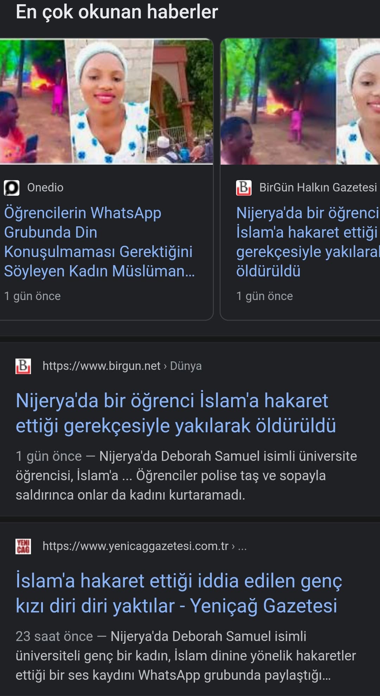Click the BirGün logo in carousel card
Screen dimensions: 380x696
(x=243, y=188)
